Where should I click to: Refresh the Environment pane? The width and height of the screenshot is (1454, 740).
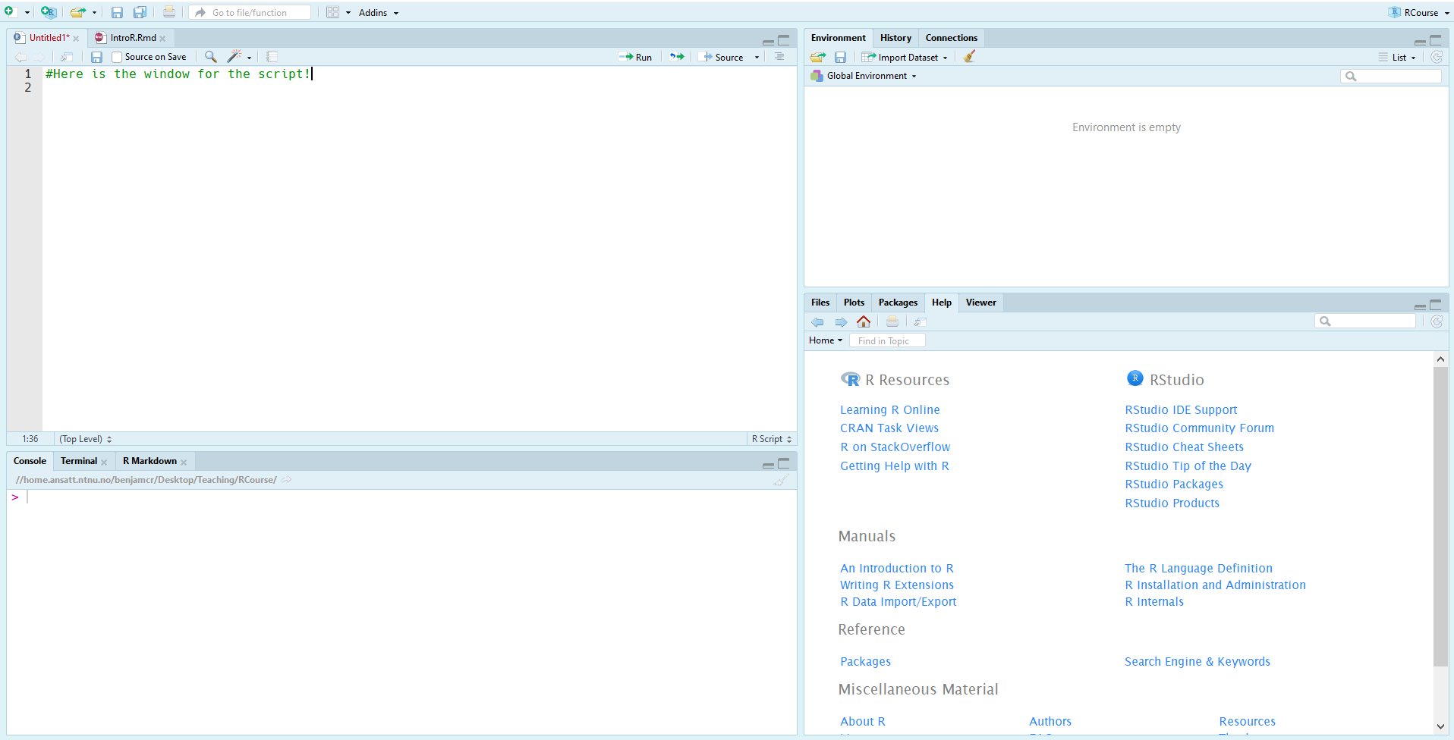1437,57
